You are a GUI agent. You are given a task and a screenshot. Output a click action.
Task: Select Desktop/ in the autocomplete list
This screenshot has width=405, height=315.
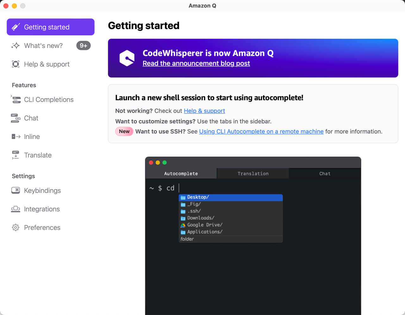(x=231, y=197)
